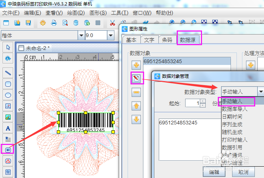The image size is (264, 178).
Task: Switch to the 条码 tab
Action: click(x=167, y=40)
